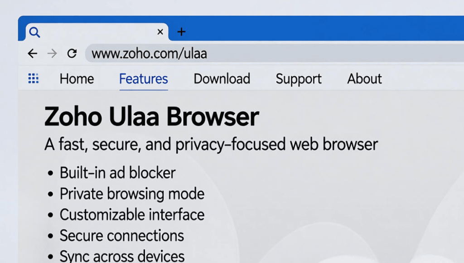464x263 pixels.
Task: Select the Built-in ad blocker bullet
Action: [x=117, y=173]
